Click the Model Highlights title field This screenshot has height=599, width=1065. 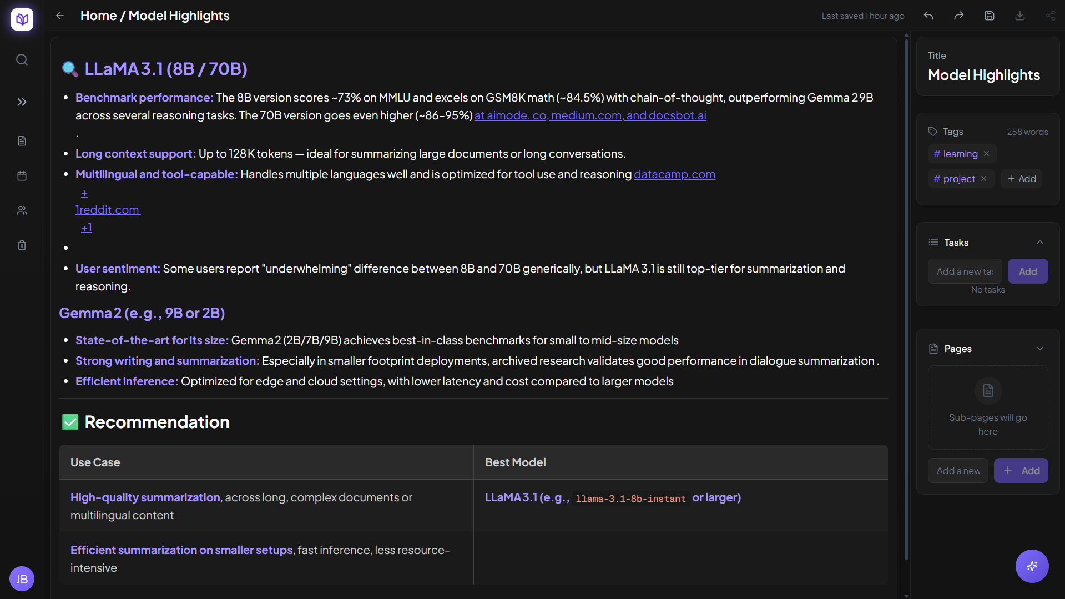click(984, 75)
